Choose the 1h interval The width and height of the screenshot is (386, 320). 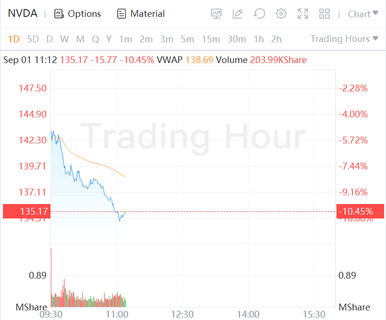pyautogui.click(x=259, y=39)
